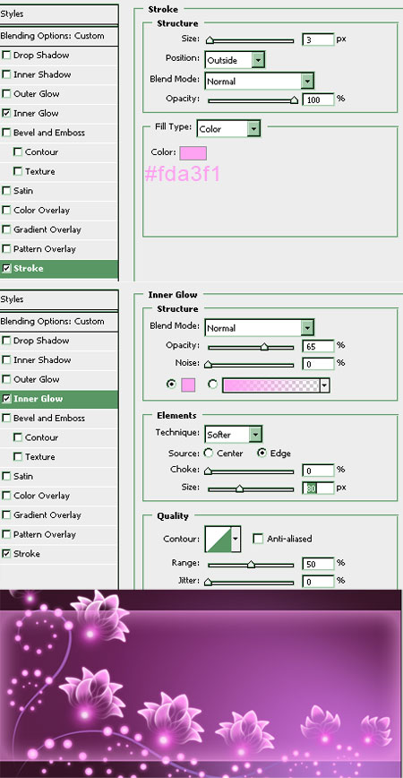The width and height of the screenshot is (403, 778).
Task: Open the gradient picker dropdown arrow
Action: click(x=325, y=385)
